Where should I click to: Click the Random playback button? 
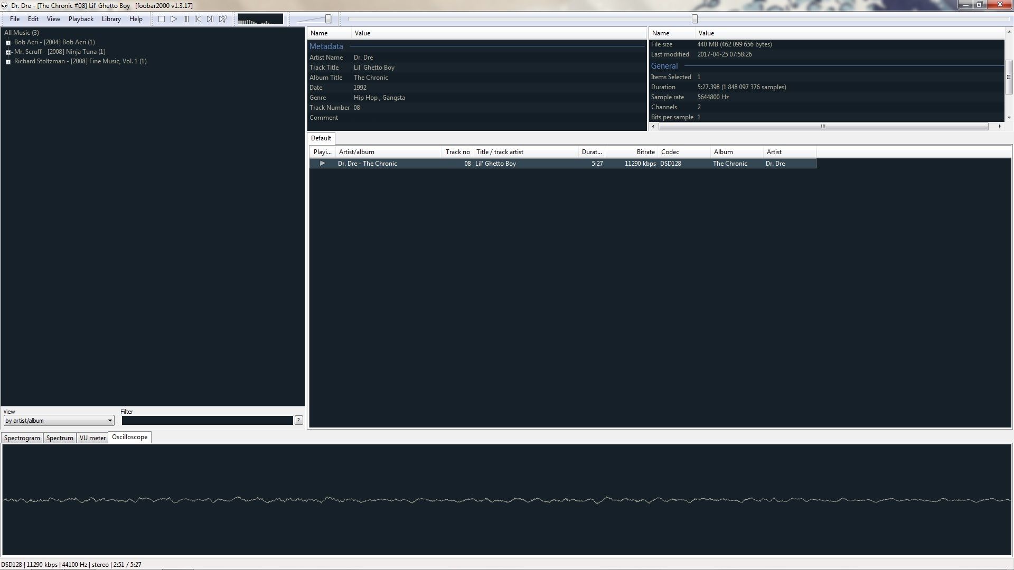[x=223, y=19]
